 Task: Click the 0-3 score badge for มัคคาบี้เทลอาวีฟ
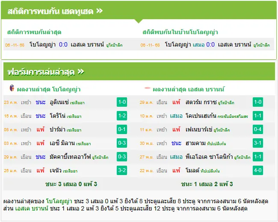pyautogui.click(x=122, y=157)
